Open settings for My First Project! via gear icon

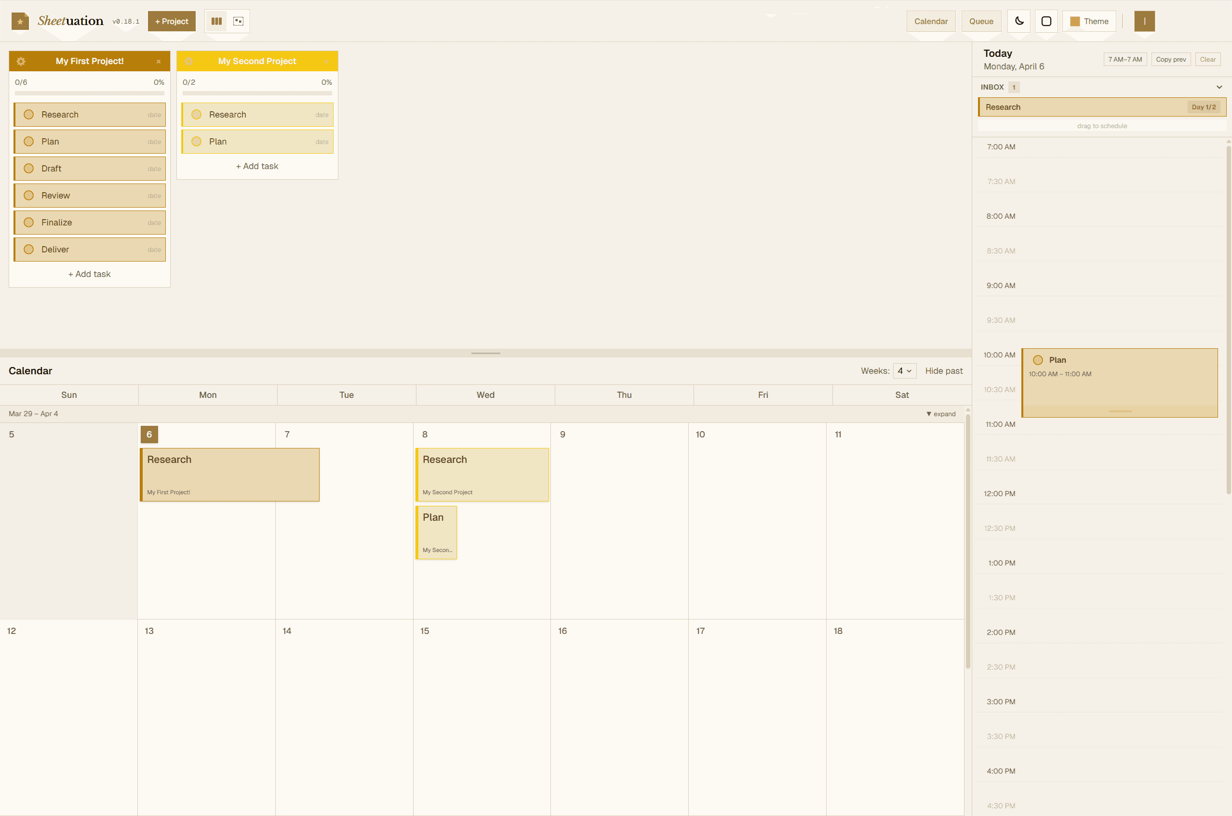point(21,61)
